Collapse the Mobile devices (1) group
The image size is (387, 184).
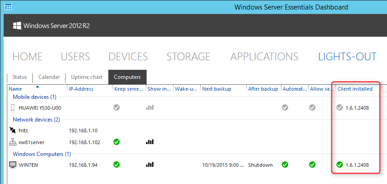pyautogui.click(x=35, y=97)
